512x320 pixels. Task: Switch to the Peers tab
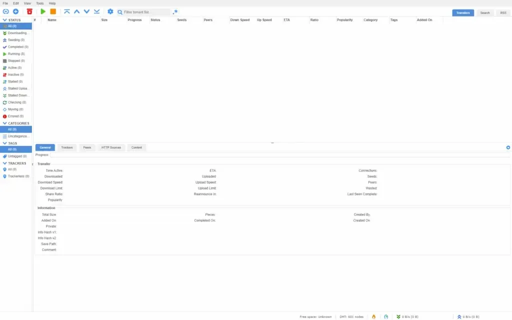87,147
